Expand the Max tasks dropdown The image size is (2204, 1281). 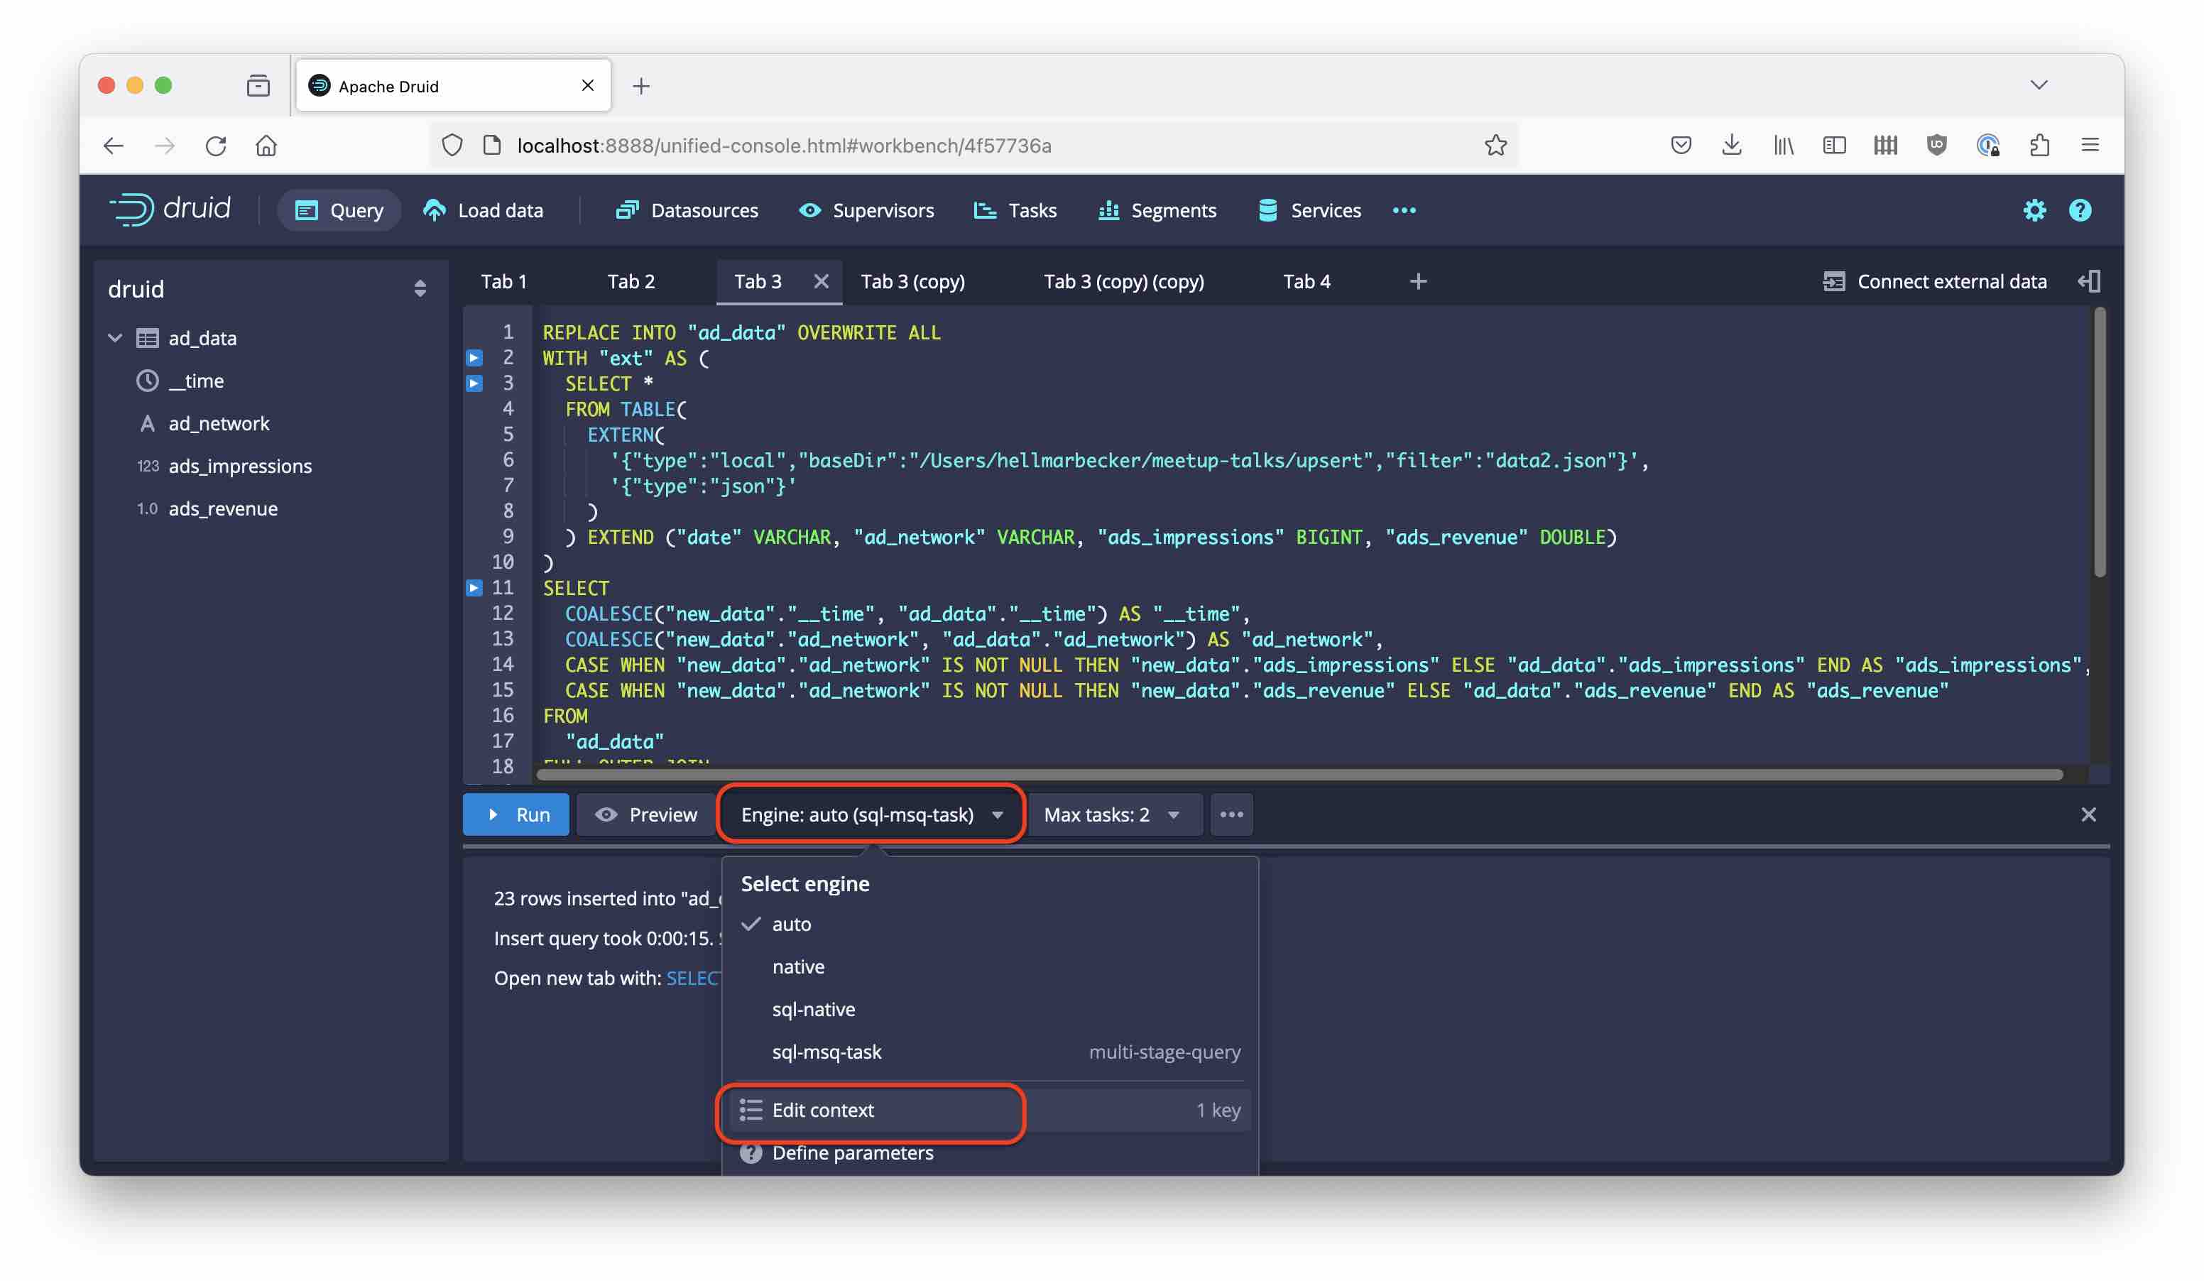pyautogui.click(x=1112, y=814)
